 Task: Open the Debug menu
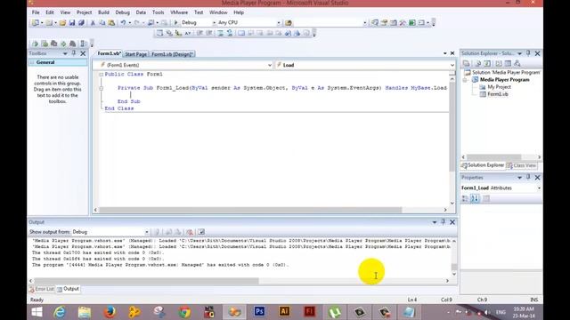pyautogui.click(x=123, y=12)
